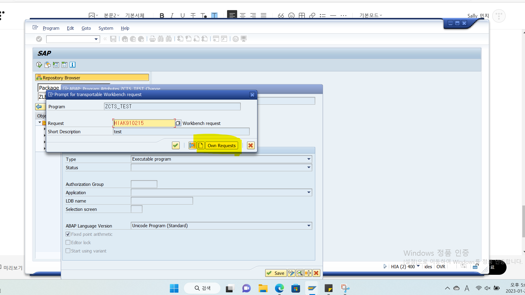Toggle the Start using variant checkbox

(x=68, y=251)
